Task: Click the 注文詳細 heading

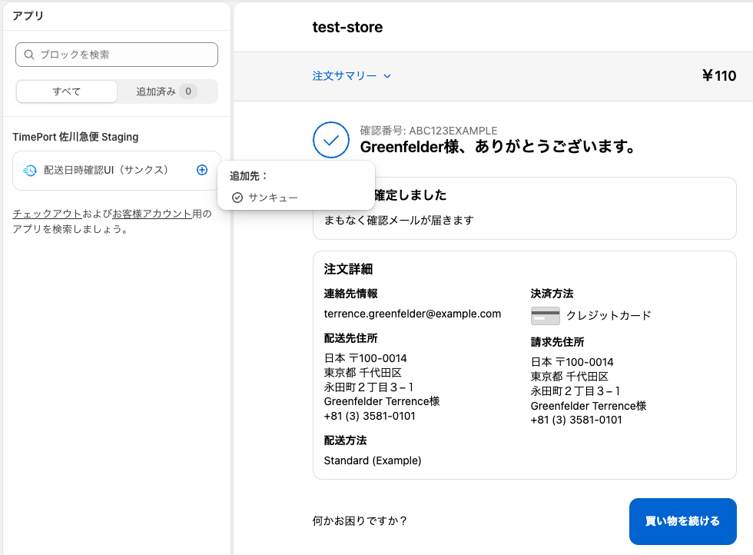Action: pyautogui.click(x=348, y=269)
